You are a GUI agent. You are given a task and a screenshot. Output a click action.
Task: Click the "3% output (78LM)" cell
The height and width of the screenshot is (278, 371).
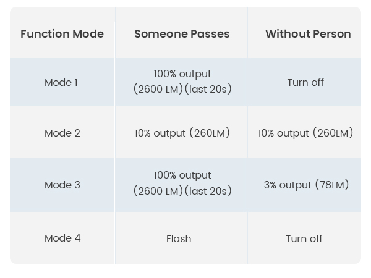306,185
